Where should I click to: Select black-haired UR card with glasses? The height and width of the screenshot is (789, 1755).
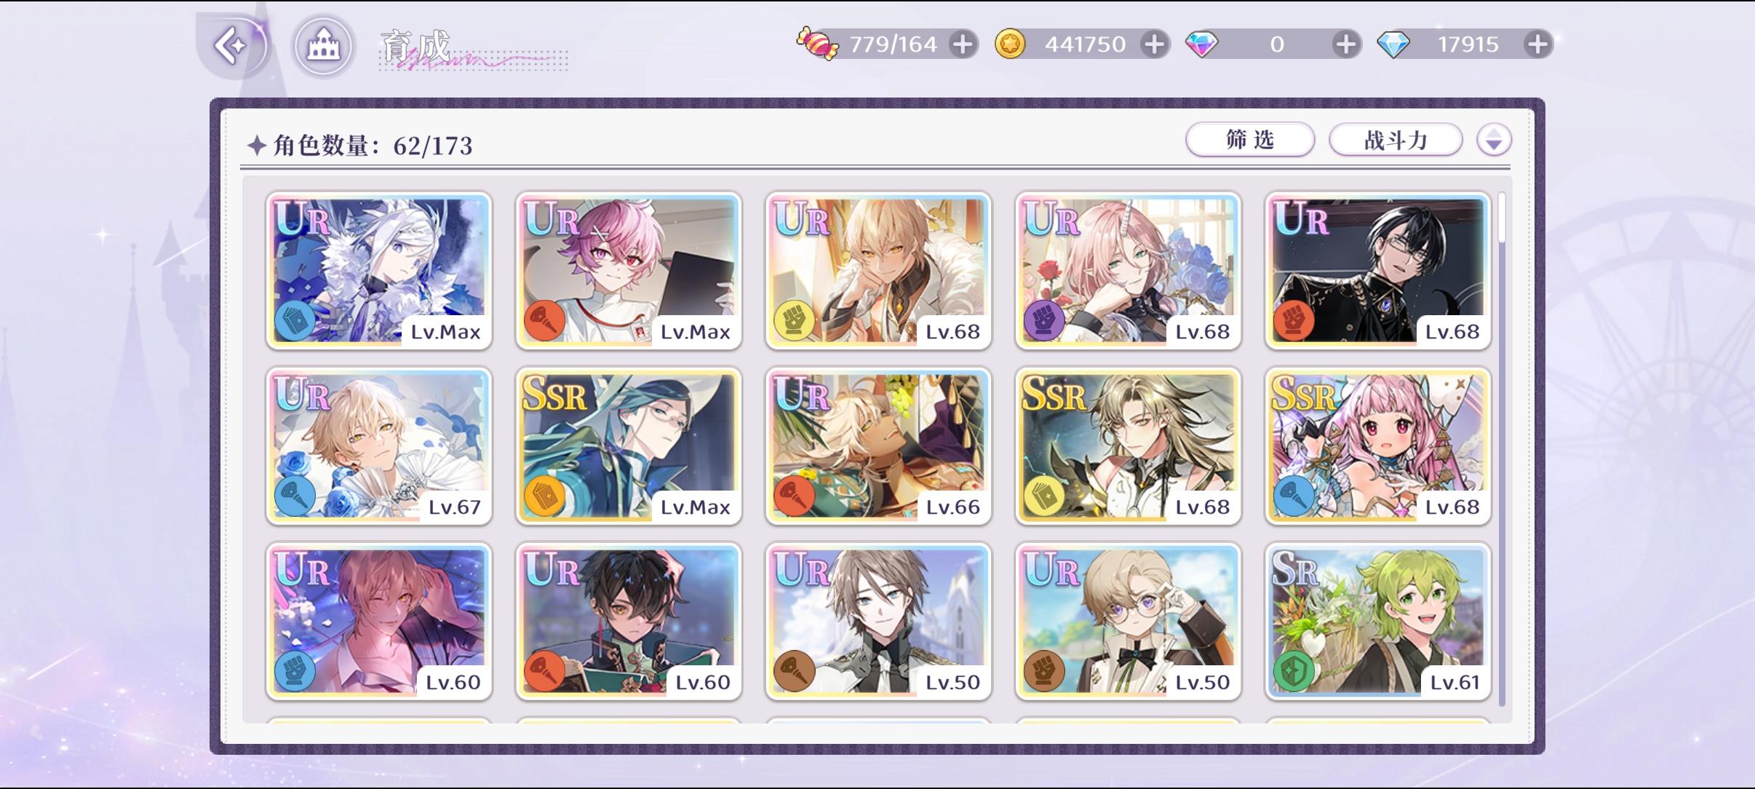(x=1378, y=271)
